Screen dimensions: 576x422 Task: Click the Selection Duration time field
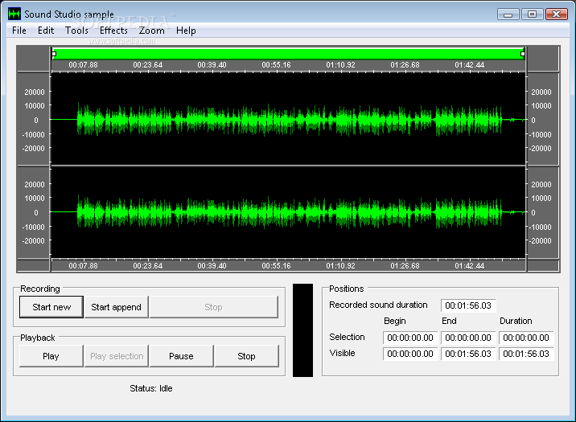point(526,338)
